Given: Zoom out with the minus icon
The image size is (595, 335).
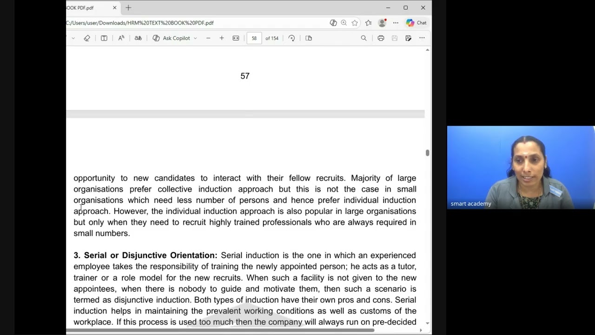Looking at the screenshot, I should pos(208,38).
